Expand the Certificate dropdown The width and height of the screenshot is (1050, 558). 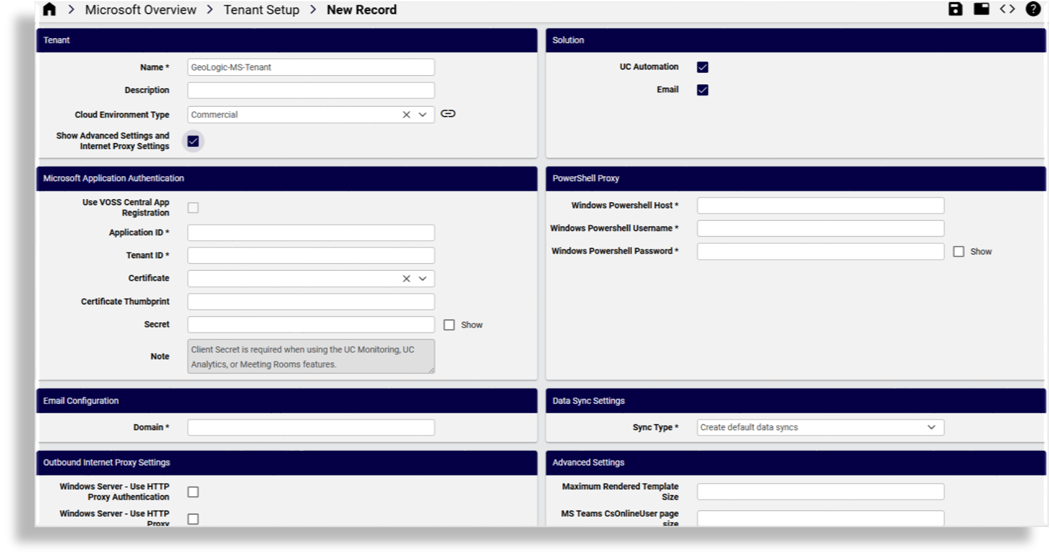click(423, 278)
